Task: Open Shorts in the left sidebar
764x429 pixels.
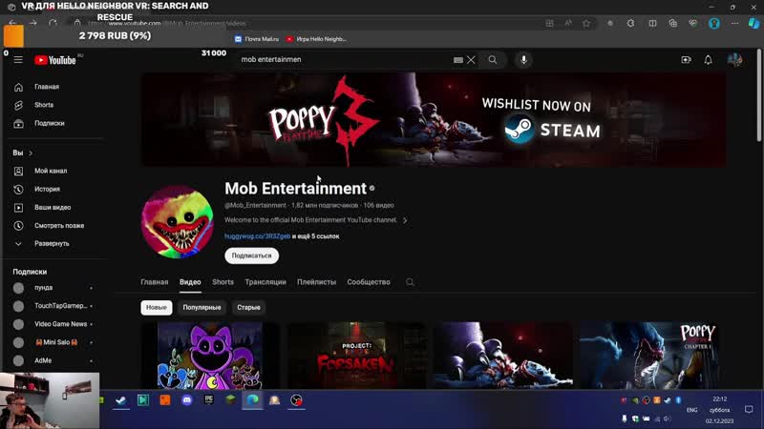Action: point(44,105)
